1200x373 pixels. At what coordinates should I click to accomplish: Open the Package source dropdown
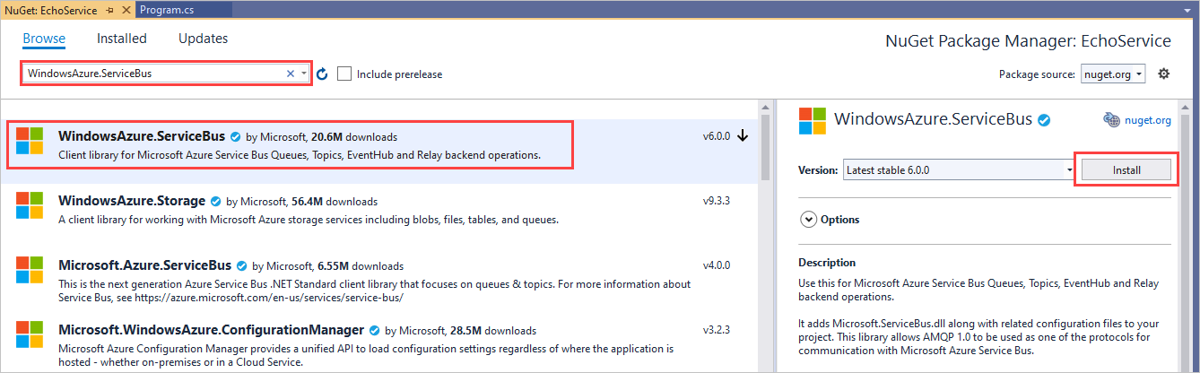point(1113,74)
